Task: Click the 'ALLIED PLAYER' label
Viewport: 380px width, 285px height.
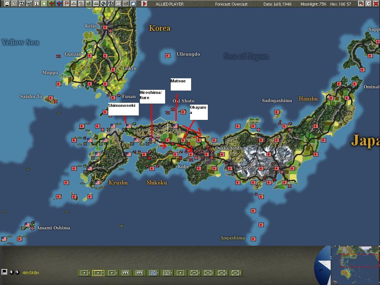Action: [170, 4]
